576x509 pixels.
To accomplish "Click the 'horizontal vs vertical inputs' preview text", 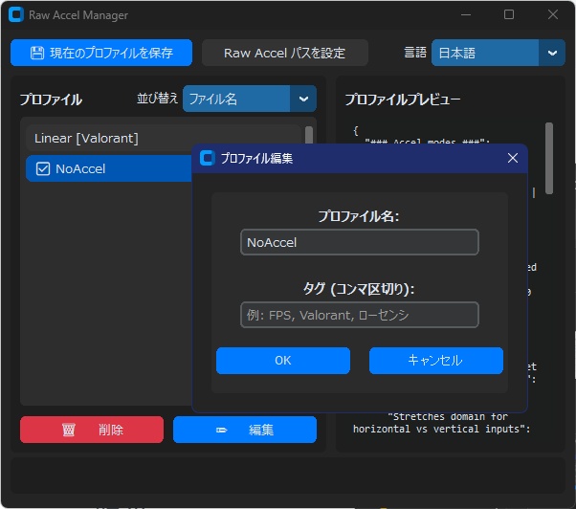I will click(x=441, y=429).
